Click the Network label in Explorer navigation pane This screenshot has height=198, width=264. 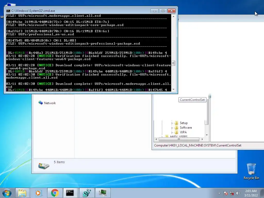(50, 103)
